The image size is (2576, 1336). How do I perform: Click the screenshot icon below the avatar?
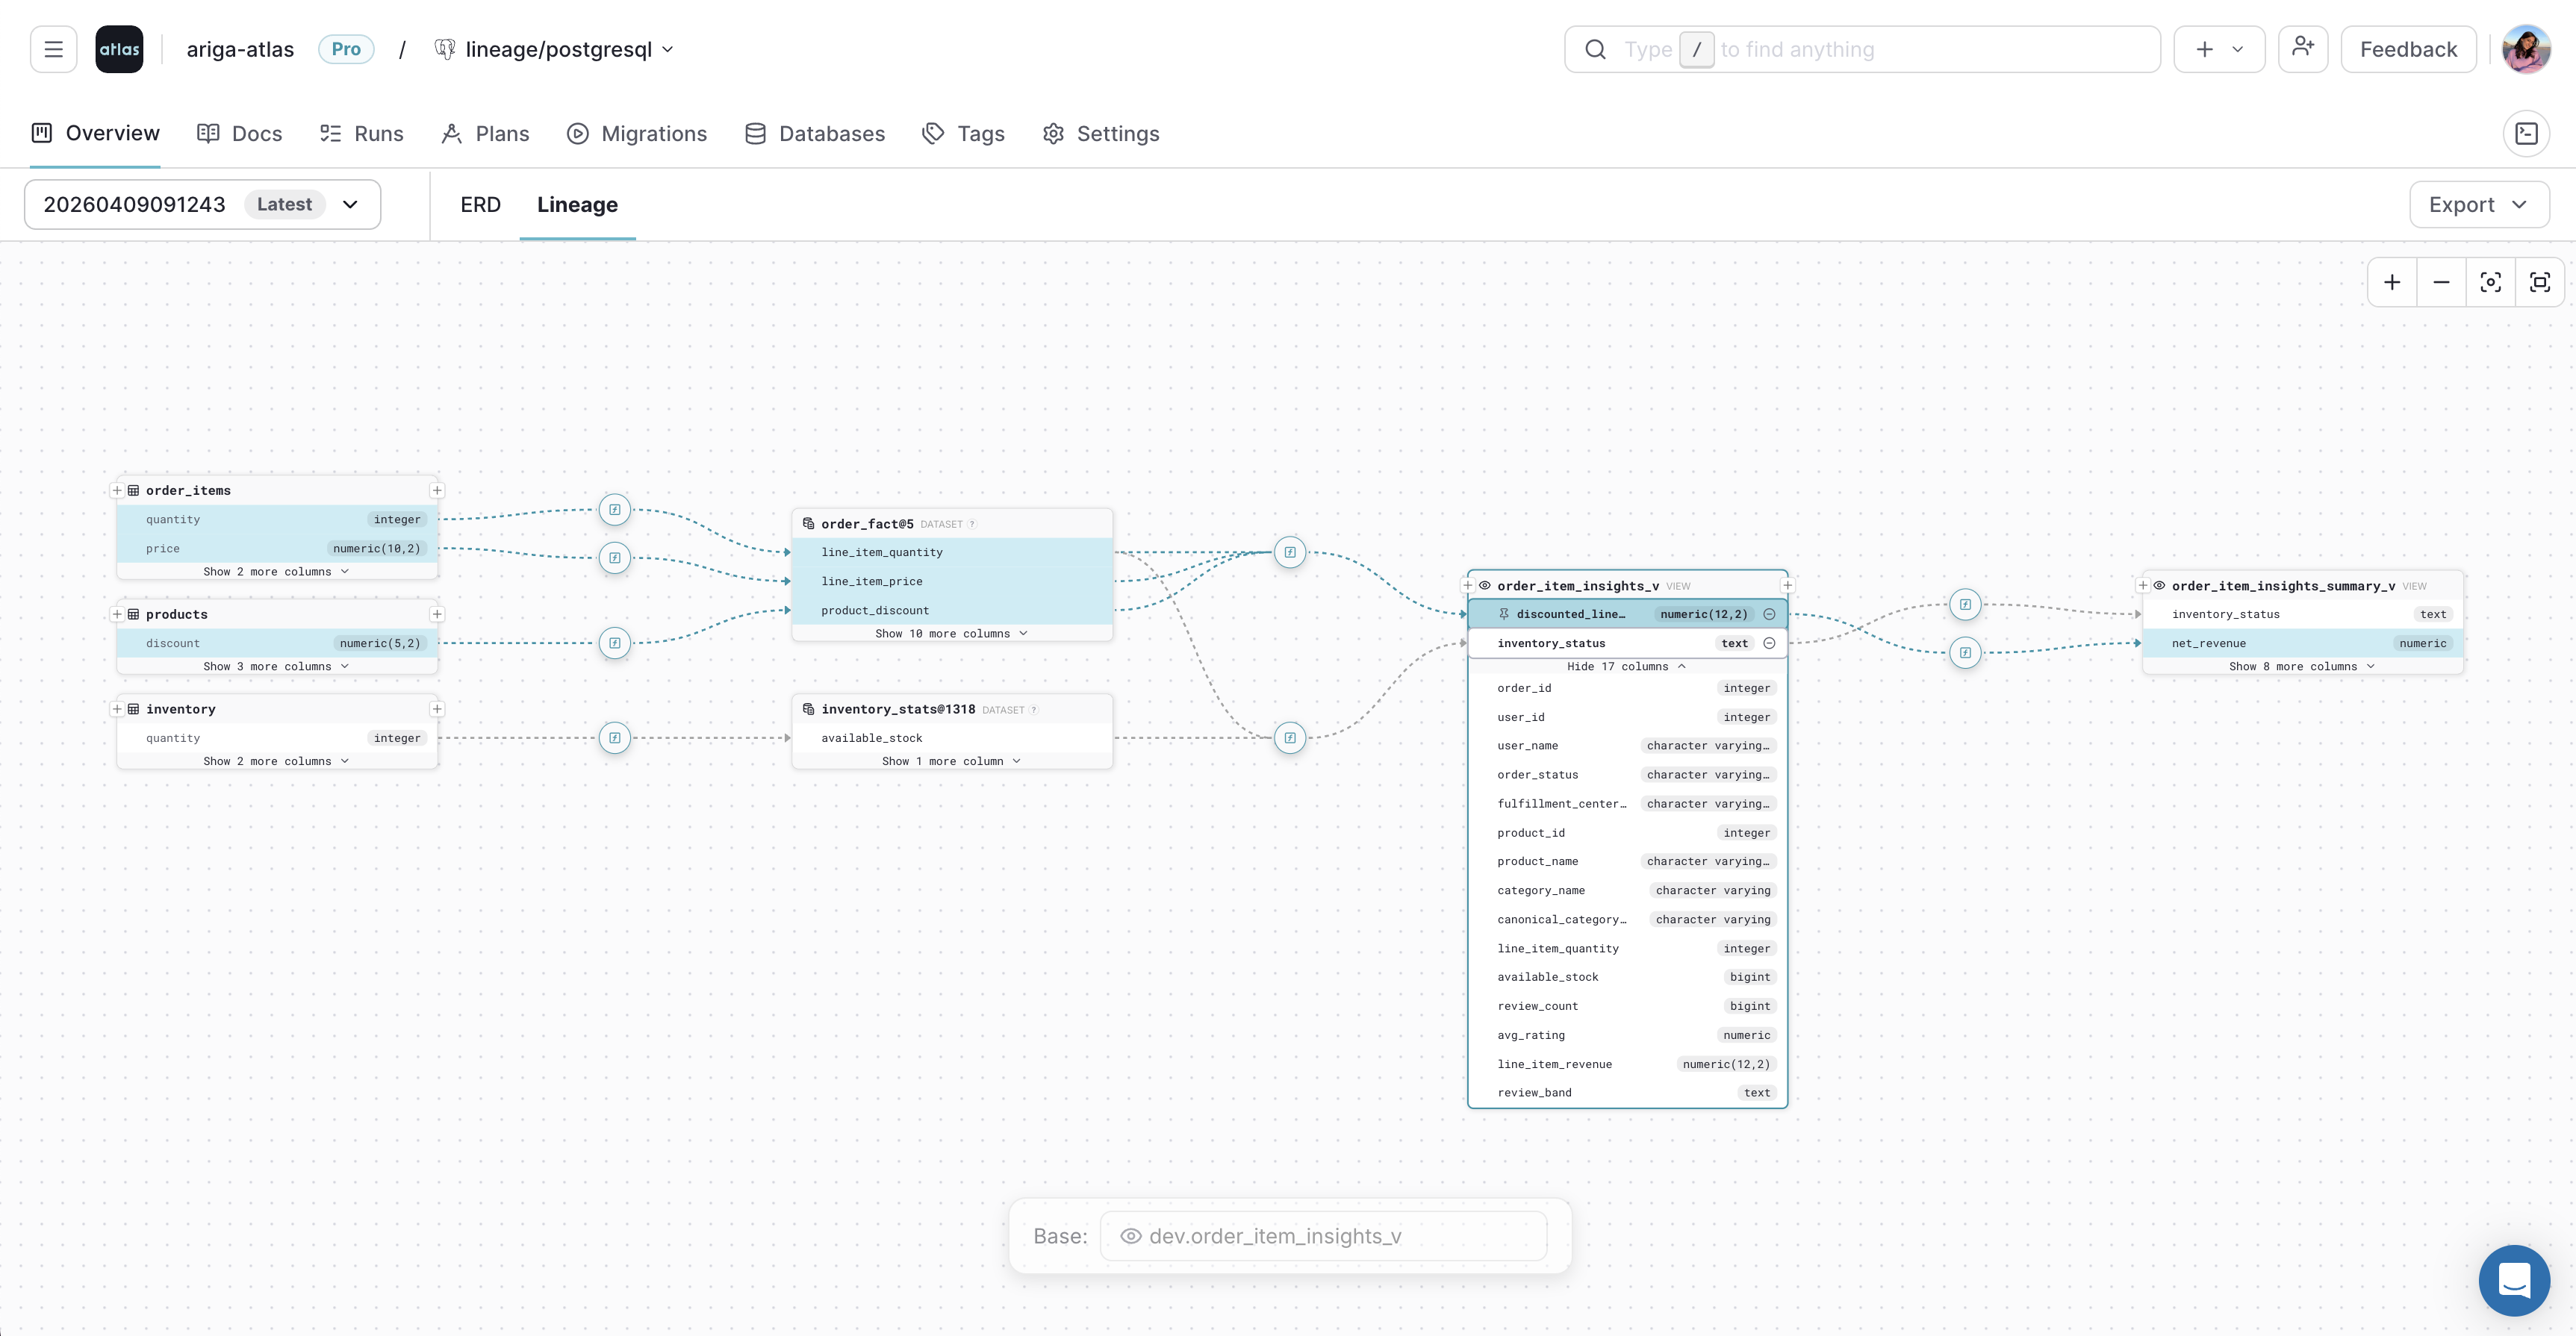pyautogui.click(x=2527, y=133)
